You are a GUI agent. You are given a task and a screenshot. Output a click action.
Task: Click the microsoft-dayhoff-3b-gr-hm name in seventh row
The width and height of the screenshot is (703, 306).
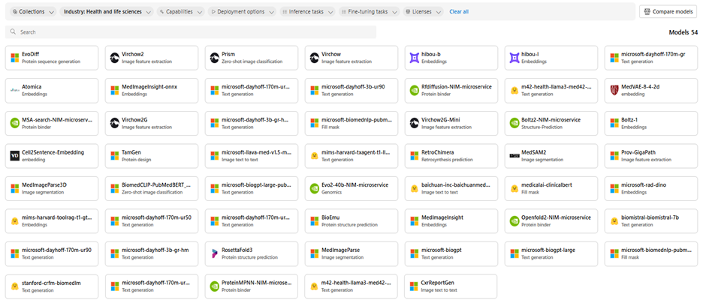pos(155,250)
